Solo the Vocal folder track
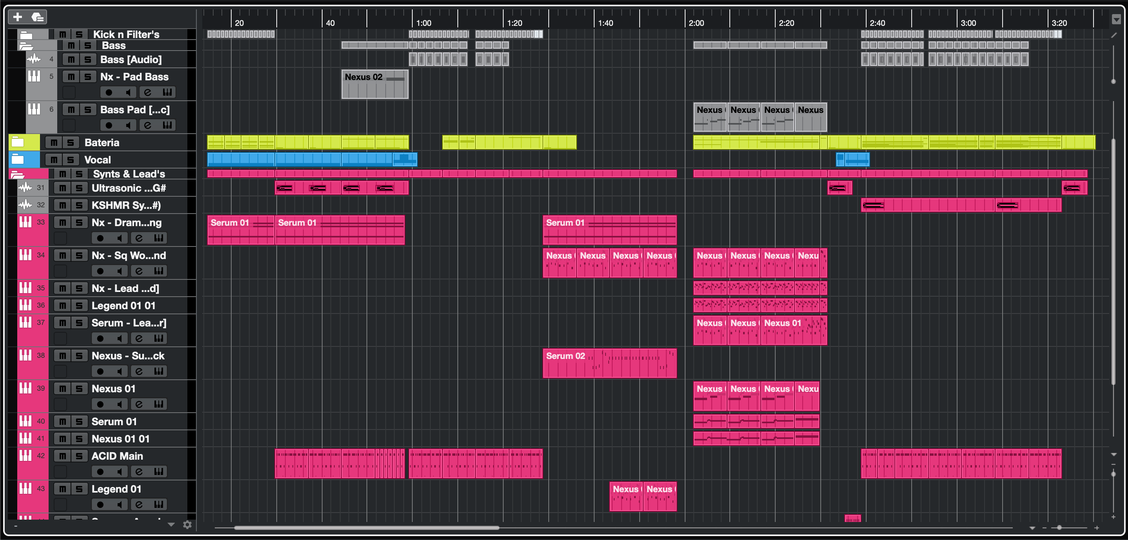This screenshot has height=540, width=1128. click(x=71, y=160)
